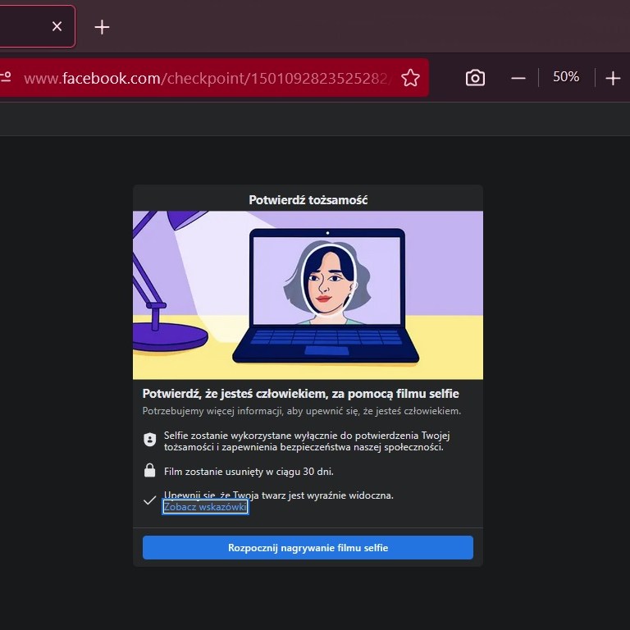
Task: Click the 'Potwierdź, że jesteś człowiekiem' heading
Action: click(x=300, y=394)
